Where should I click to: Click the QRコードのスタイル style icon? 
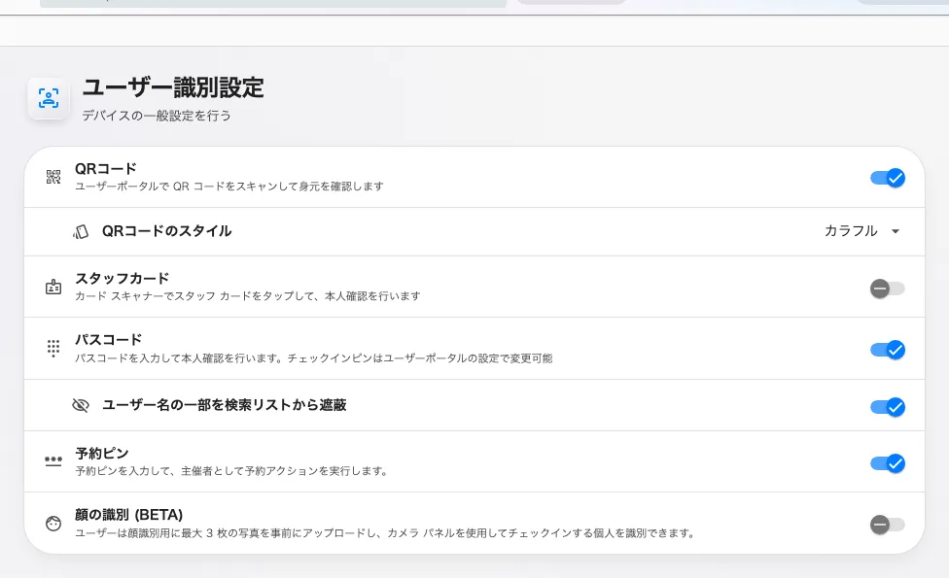tap(81, 231)
